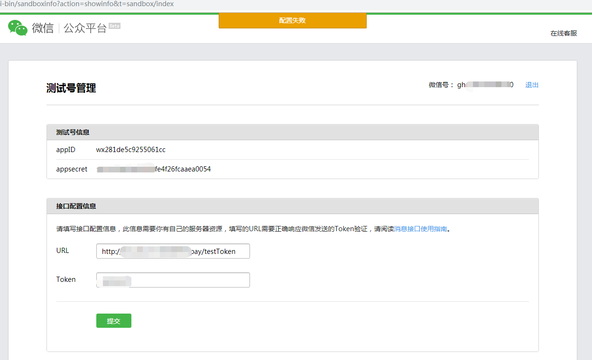Click the 测试号信息 section header
The height and width of the screenshot is (360, 592).
73,132
